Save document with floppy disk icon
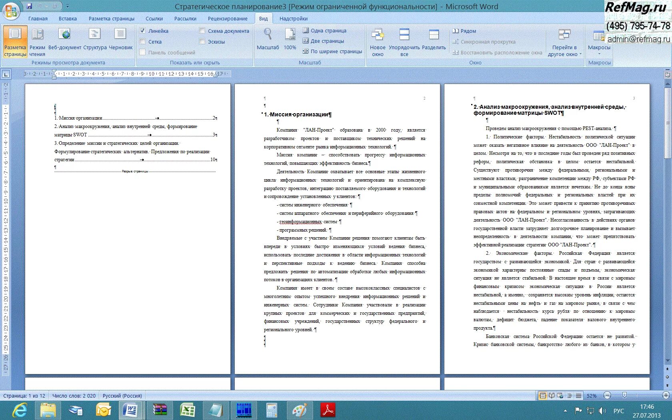The width and height of the screenshot is (672, 420). (29, 6)
